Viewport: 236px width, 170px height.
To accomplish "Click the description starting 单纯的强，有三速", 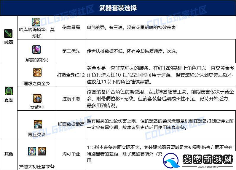I will point(131,27).
